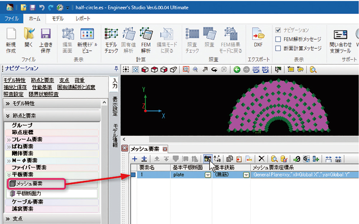Expand the モデル特性 section
This screenshot has height=224, width=359.
click(8, 104)
